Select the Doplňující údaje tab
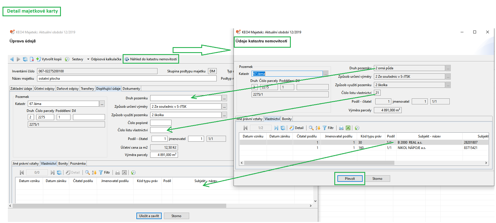The image size is (496, 223). click(108, 89)
